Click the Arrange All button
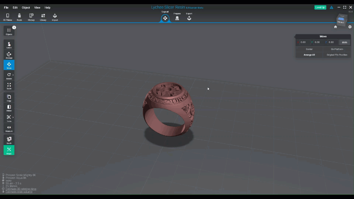This screenshot has height=199, width=354. (x=309, y=55)
